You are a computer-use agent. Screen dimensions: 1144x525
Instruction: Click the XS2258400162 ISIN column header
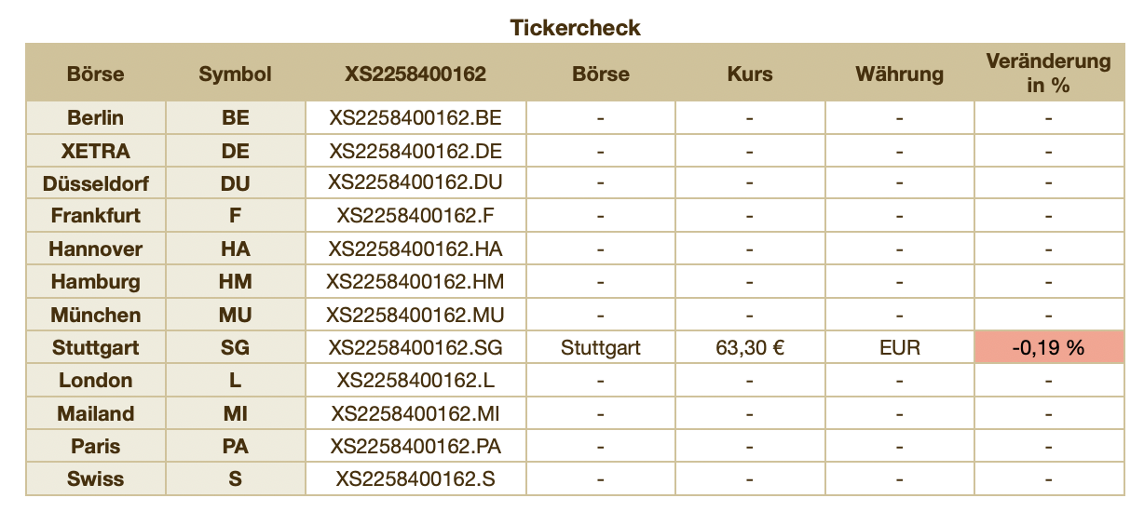click(415, 74)
